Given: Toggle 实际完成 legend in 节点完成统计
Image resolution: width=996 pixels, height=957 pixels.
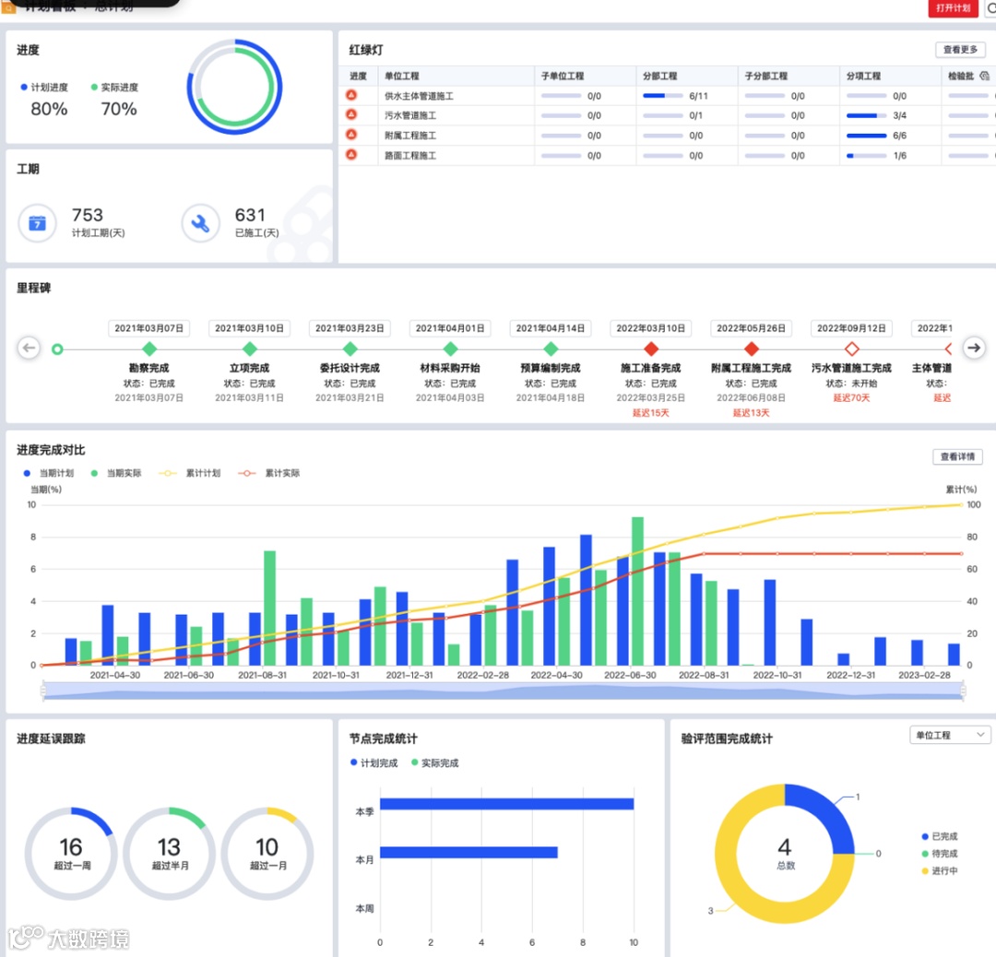Looking at the screenshot, I should tap(435, 762).
